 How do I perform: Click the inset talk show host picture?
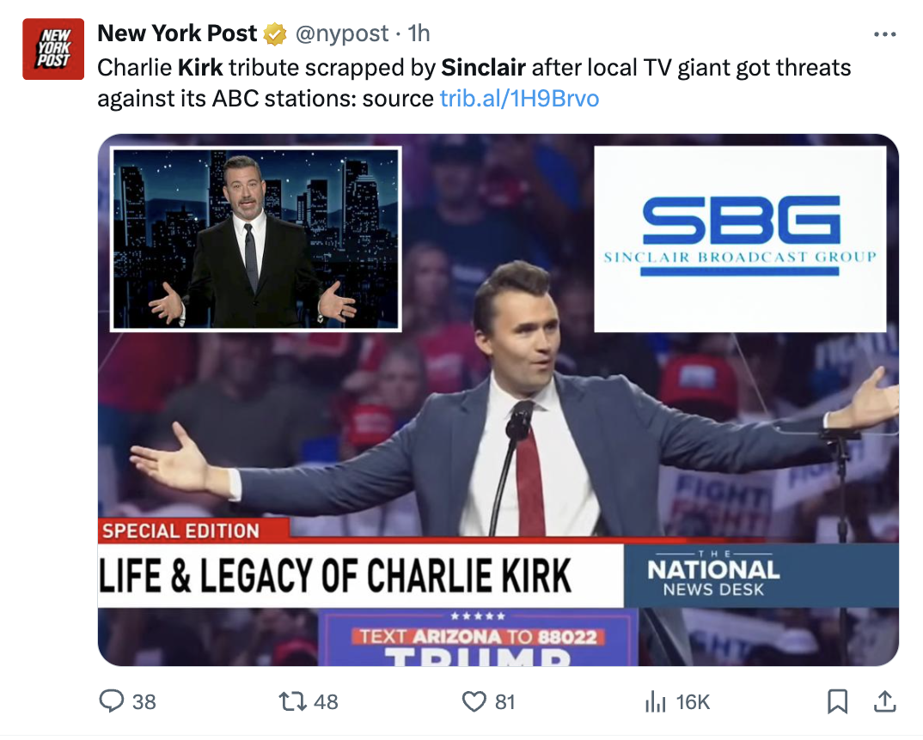[256, 239]
